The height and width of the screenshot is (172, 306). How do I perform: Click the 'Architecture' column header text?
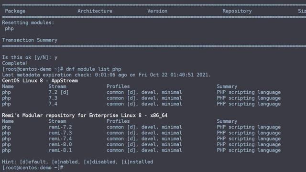coord(95,11)
